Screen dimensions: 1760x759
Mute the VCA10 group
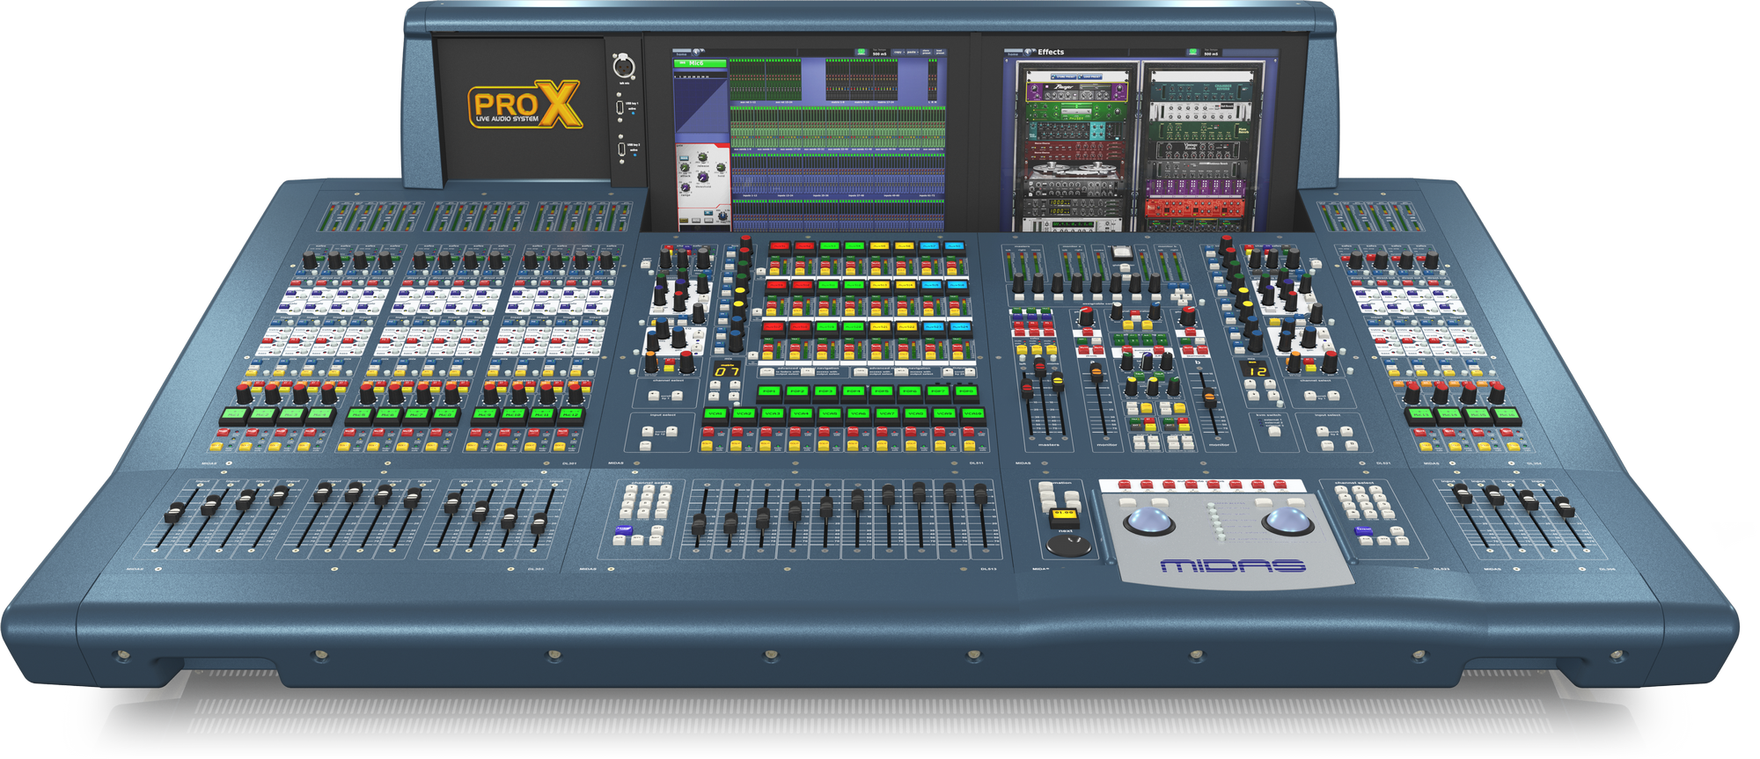[968, 432]
